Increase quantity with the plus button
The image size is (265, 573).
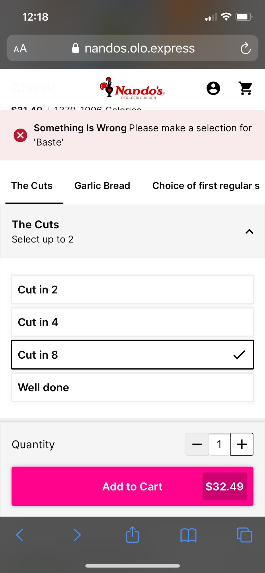click(242, 444)
